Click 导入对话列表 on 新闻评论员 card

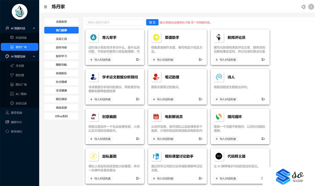[x=226, y=60]
